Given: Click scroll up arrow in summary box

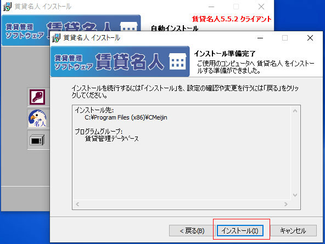Looking at the screenshot, I should (x=295, y=111).
